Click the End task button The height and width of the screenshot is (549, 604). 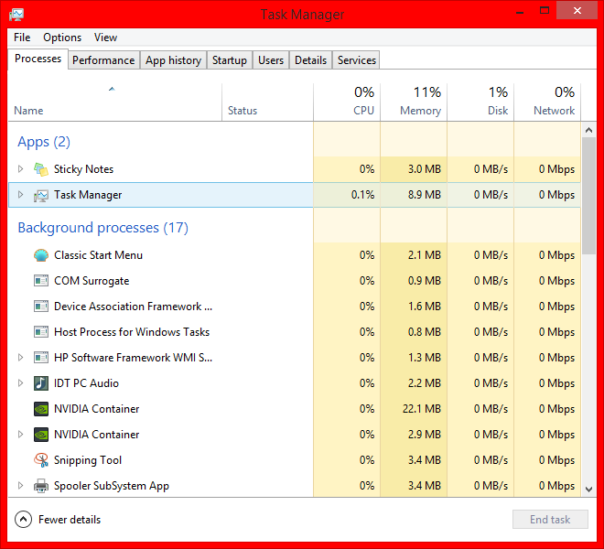(x=550, y=520)
